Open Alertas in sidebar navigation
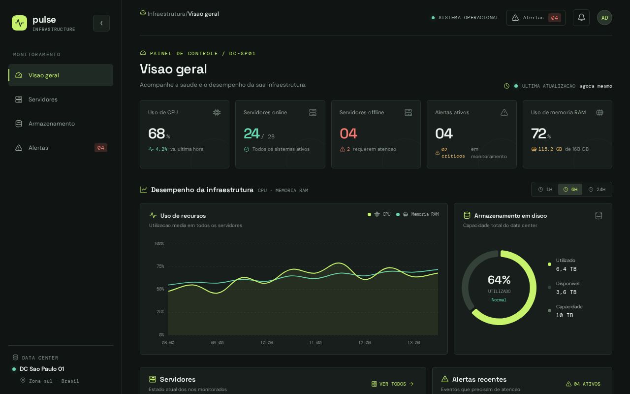Viewport: 630px width, 394px height. pos(61,148)
